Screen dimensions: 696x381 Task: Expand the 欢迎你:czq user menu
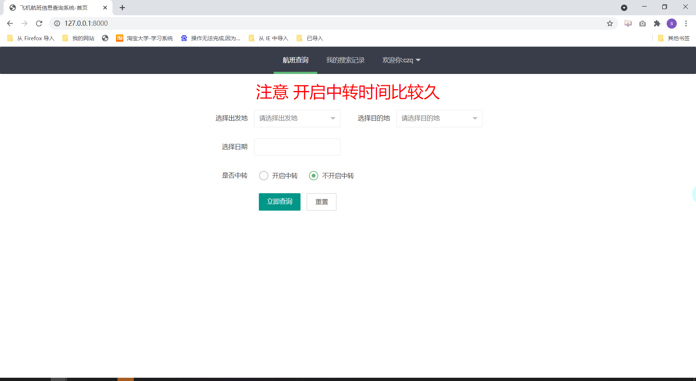(x=401, y=60)
